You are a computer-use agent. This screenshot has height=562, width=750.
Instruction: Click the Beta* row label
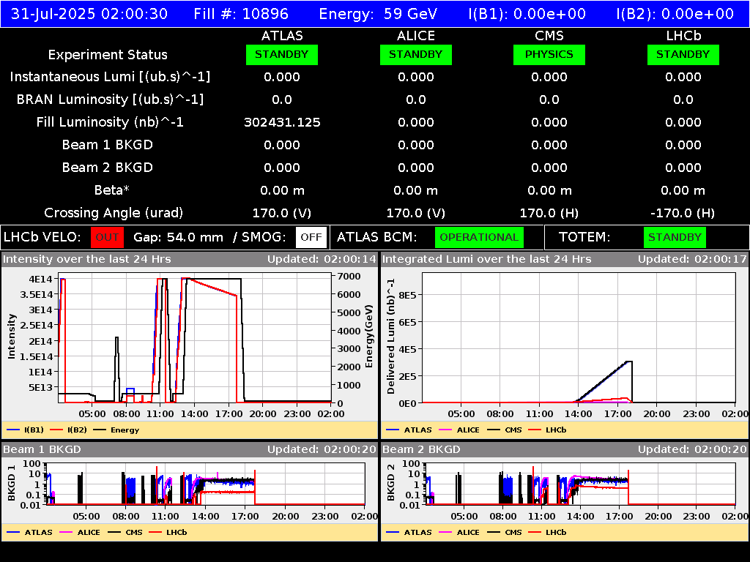click(x=112, y=190)
